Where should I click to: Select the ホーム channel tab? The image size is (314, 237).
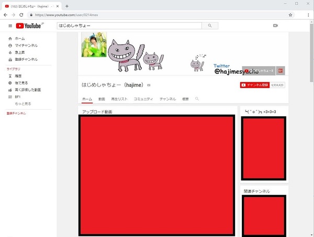pos(87,99)
